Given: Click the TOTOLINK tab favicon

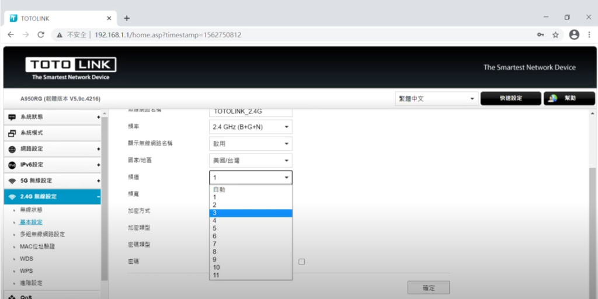Looking at the screenshot, I should [13, 18].
